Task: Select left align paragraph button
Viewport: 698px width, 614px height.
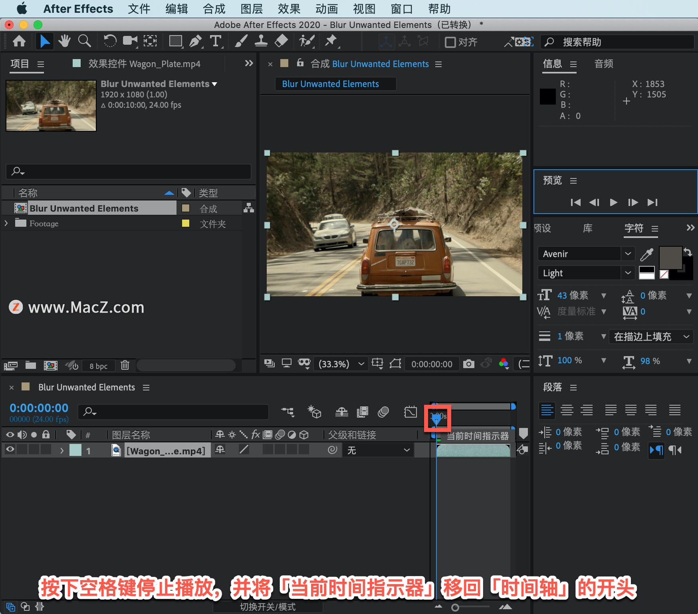Action: 547,410
